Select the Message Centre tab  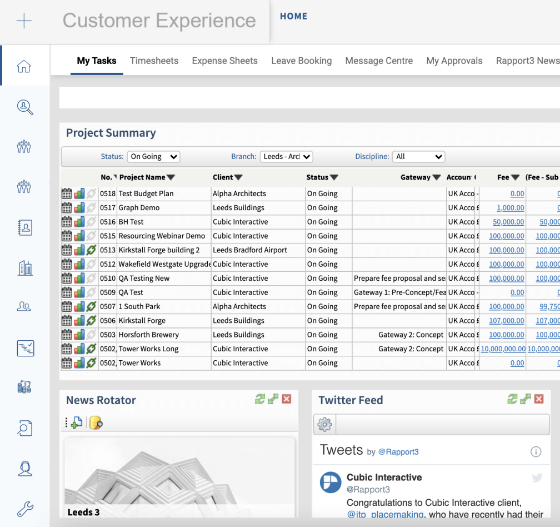point(379,61)
